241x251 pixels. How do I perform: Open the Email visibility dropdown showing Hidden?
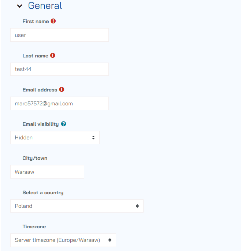coord(55,138)
